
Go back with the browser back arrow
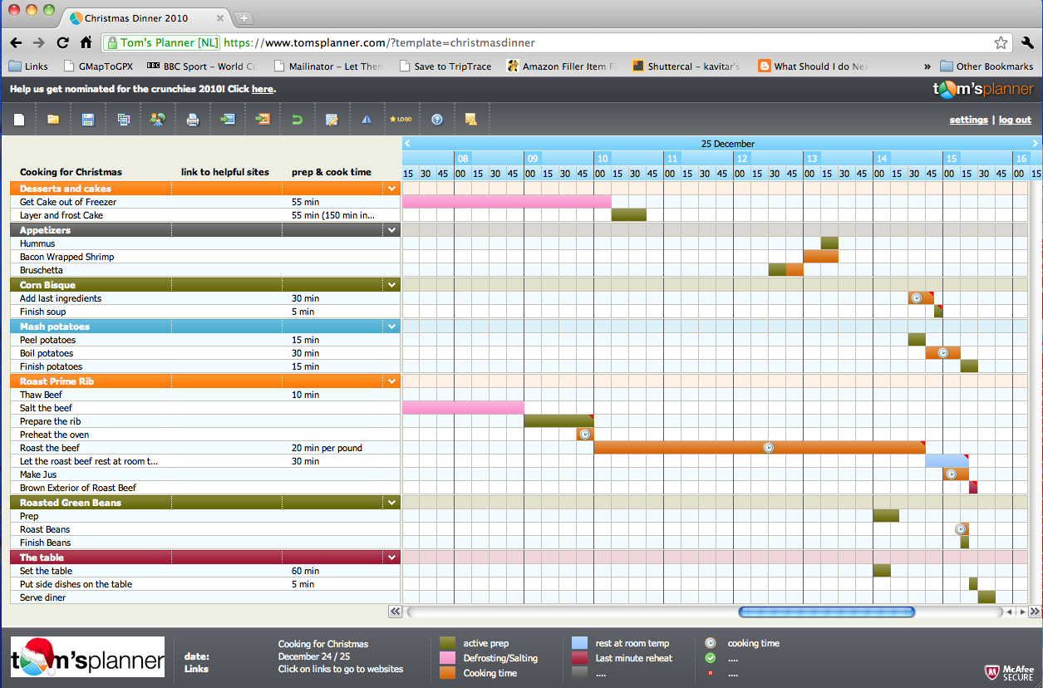16,42
